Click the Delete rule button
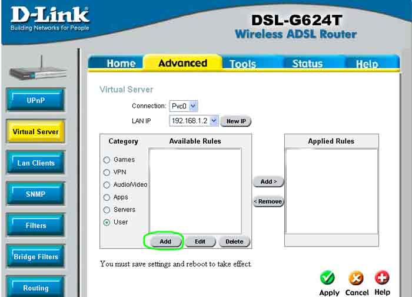 234,242
